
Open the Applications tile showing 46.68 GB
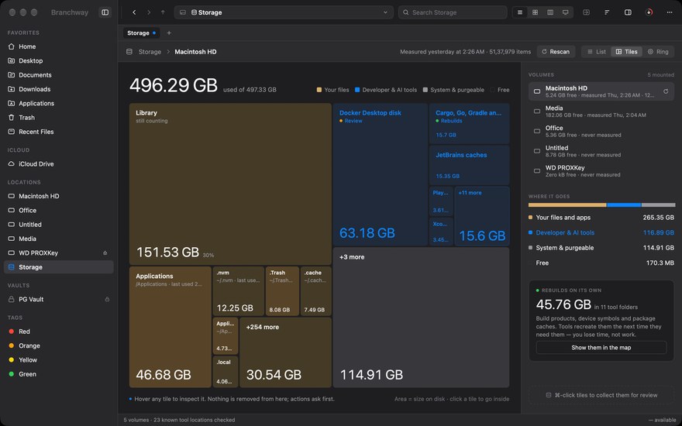170,327
